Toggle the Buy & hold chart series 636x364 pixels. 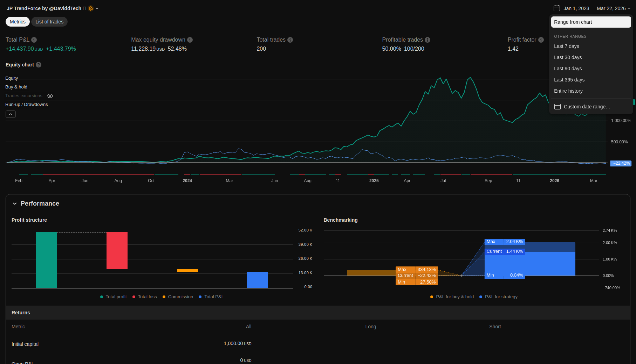point(16,87)
